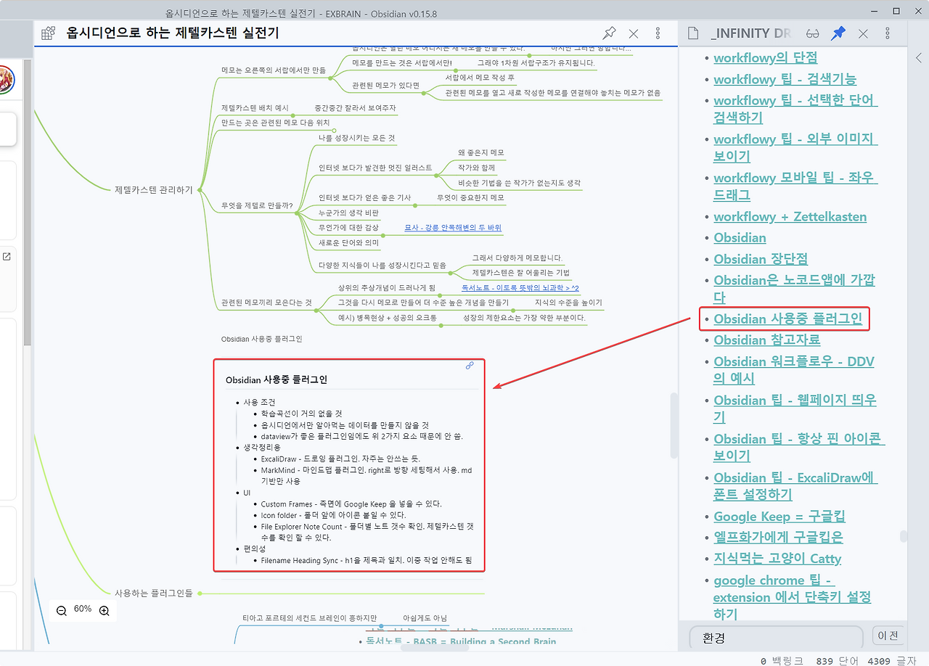Switch the _INFINITY DR pane to reading view
Viewport: 929px width, 666px height.
[813, 33]
